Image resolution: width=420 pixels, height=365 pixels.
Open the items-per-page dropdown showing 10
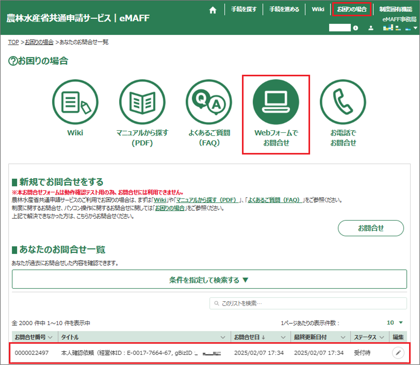[x=395, y=323]
